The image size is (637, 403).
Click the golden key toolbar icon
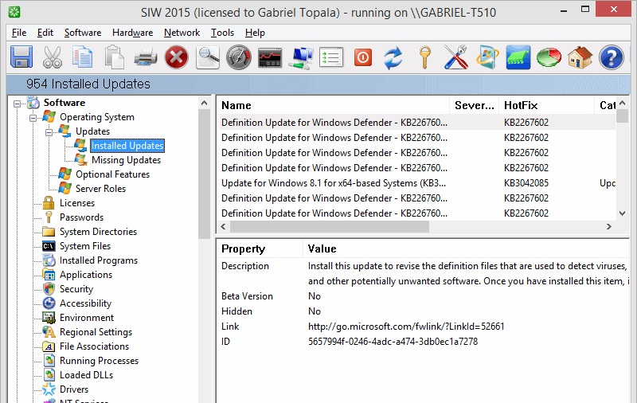tap(425, 57)
